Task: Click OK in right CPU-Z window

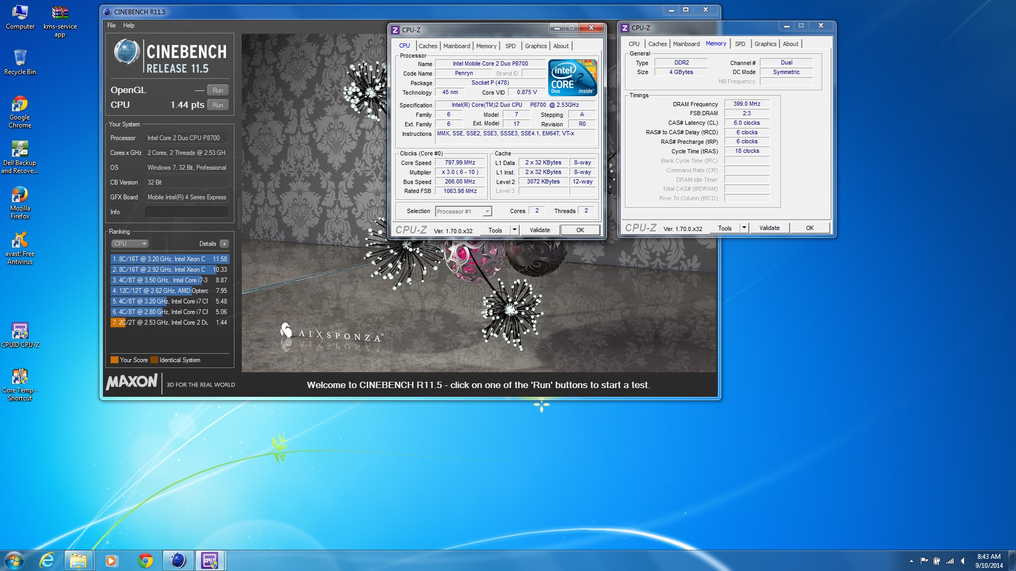Action: click(x=810, y=228)
